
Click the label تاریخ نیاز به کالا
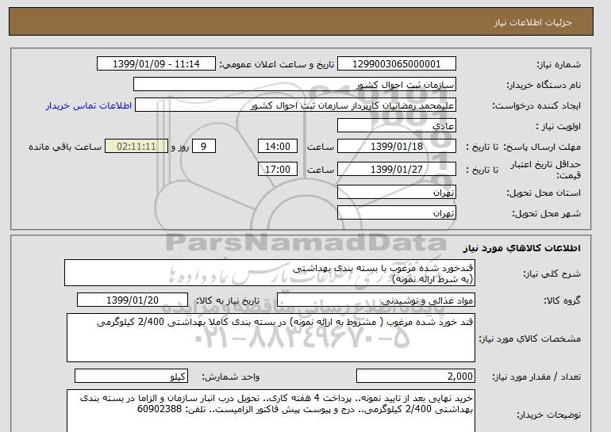(x=228, y=300)
